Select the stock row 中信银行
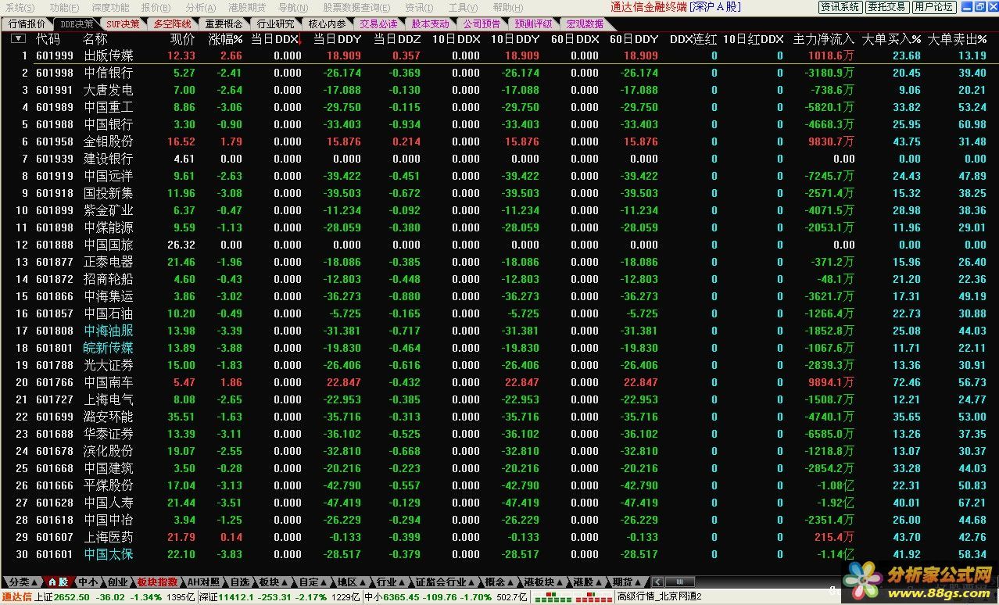Image resolution: width=999 pixels, height=605 pixels. pyautogui.click(x=499, y=73)
